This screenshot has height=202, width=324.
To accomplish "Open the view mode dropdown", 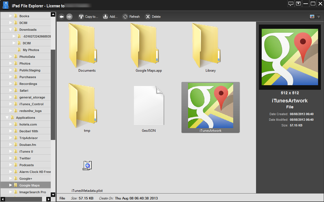I will pos(319,17).
